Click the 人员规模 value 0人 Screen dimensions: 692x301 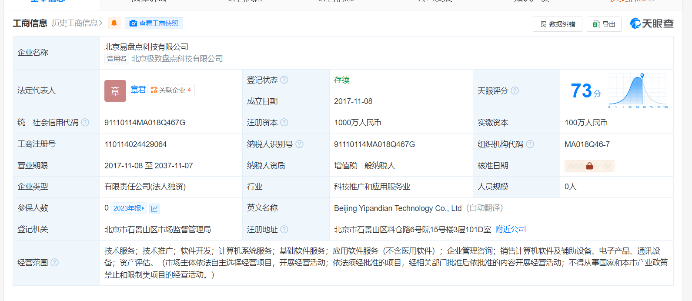coord(571,187)
